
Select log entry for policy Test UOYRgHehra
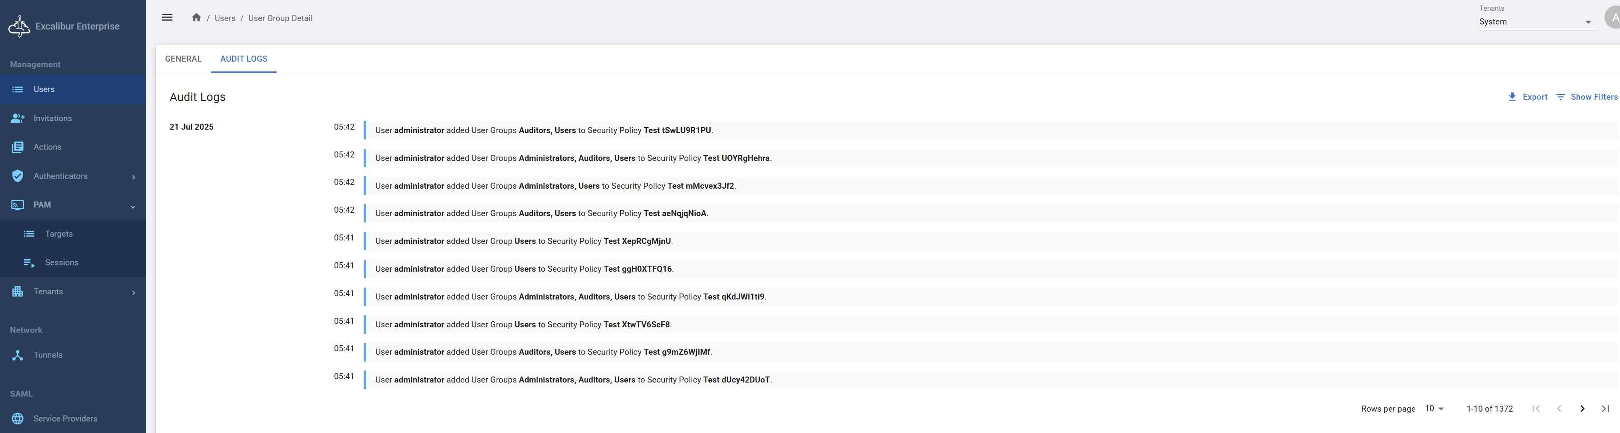[991, 158]
